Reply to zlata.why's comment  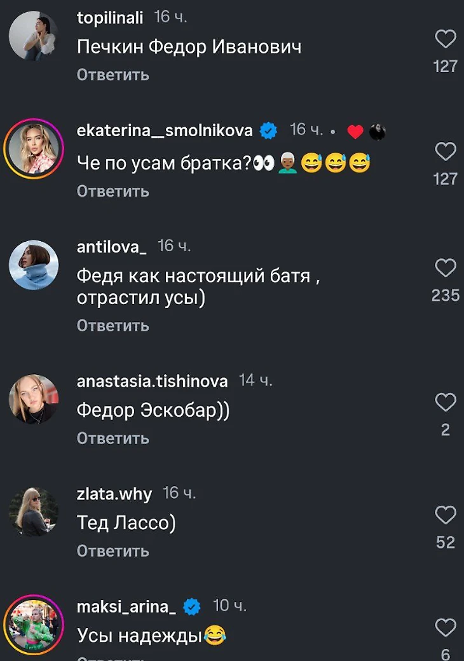(113, 551)
